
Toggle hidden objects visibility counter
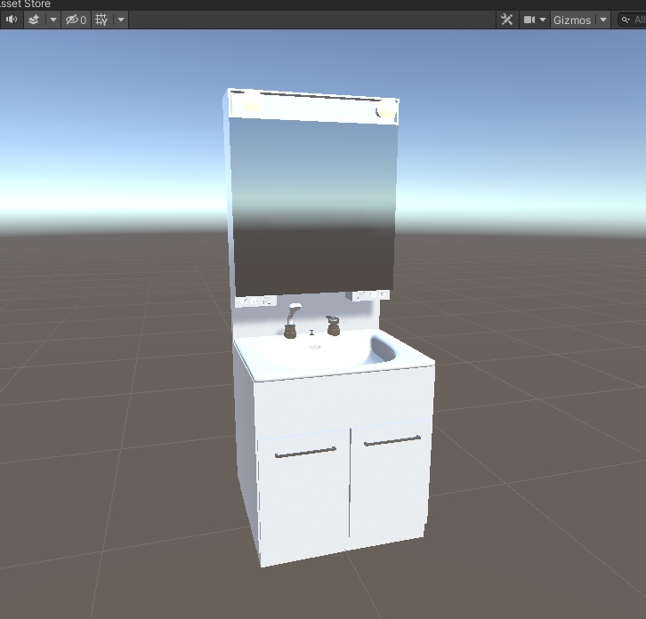click(77, 20)
